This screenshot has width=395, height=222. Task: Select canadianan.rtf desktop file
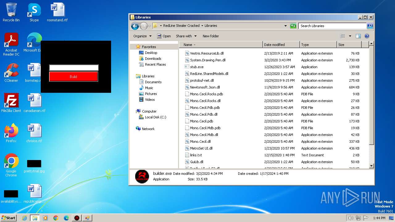(x=34, y=103)
